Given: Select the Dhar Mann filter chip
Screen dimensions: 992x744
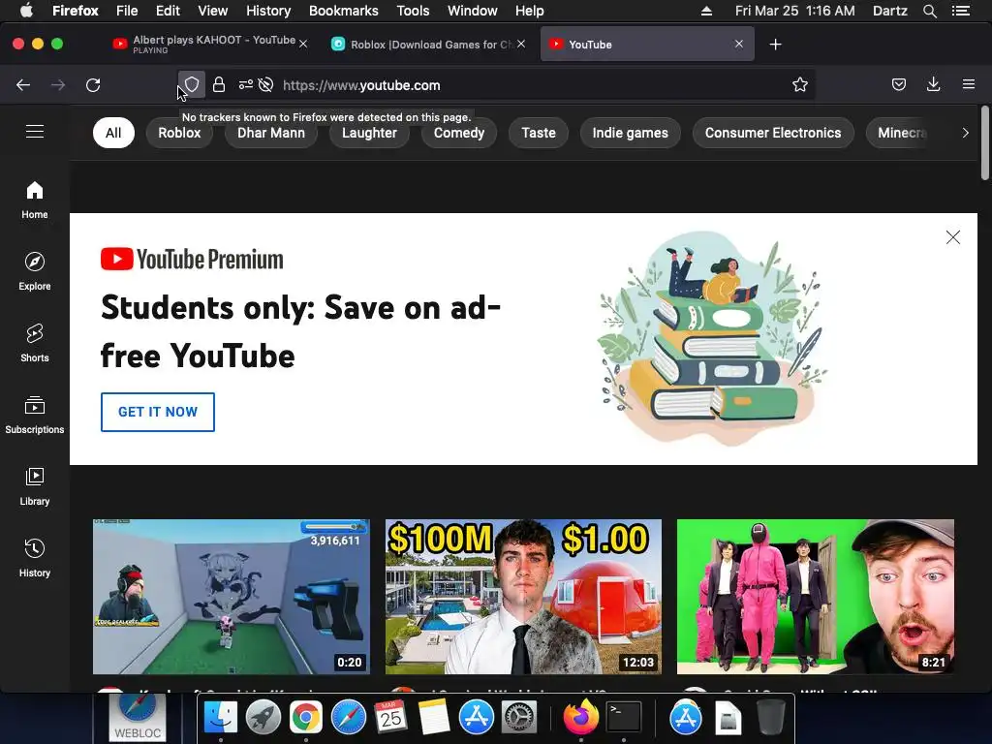Looking at the screenshot, I should tap(271, 133).
